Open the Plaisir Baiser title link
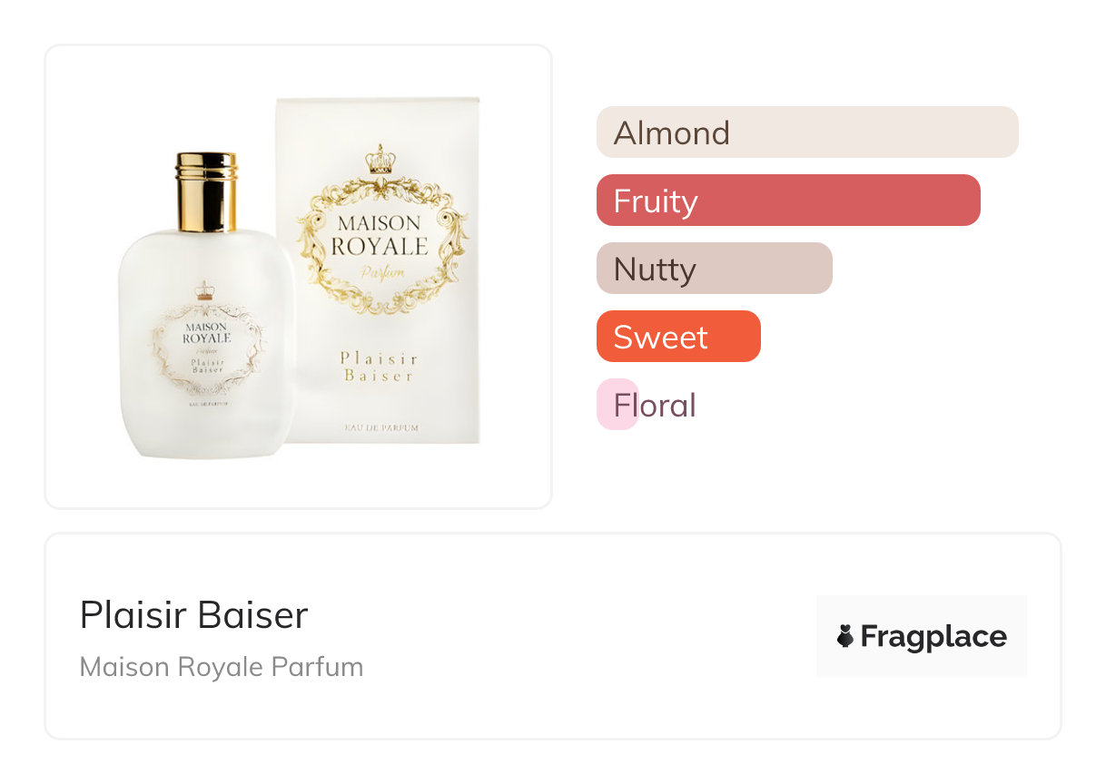The height and width of the screenshot is (784, 1106). click(x=193, y=615)
